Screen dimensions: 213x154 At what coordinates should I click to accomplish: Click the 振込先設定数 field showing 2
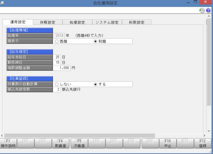[57, 90]
